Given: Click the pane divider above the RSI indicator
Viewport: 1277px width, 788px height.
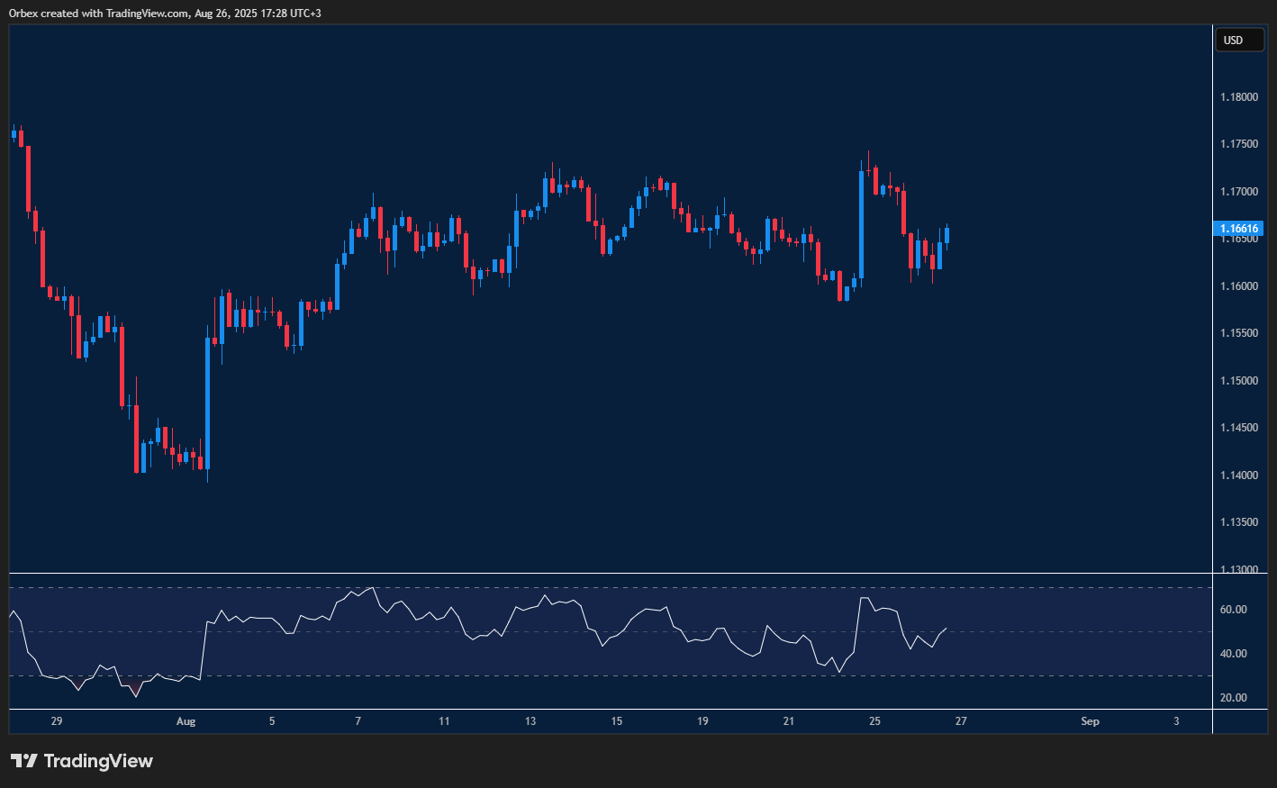Looking at the screenshot, I should [x=611, y=573].
